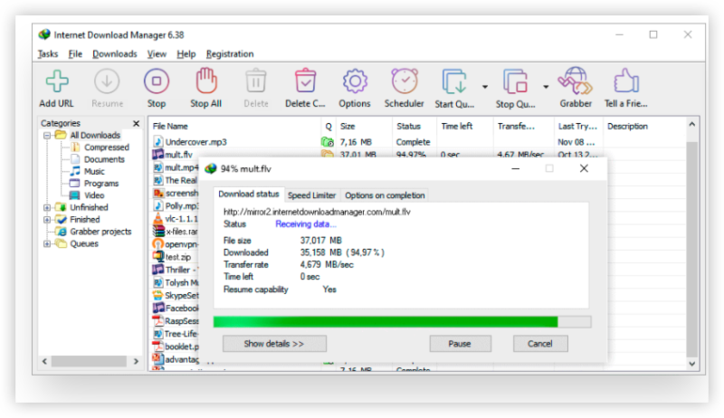
Task: Click the Delete trash icon
Action: (256, 81)
